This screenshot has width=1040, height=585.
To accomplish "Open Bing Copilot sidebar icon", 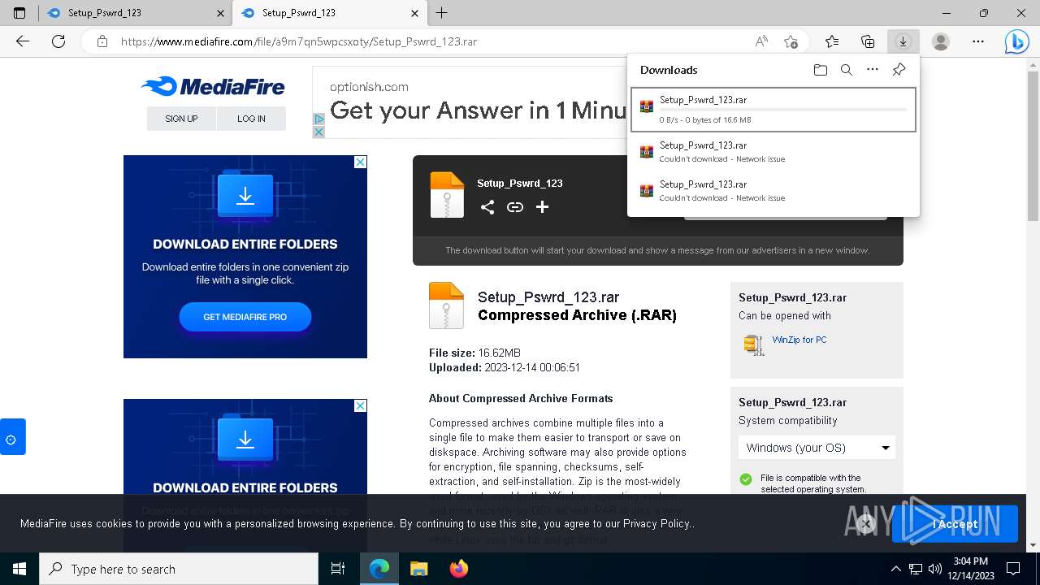I will pos(1016,41).
